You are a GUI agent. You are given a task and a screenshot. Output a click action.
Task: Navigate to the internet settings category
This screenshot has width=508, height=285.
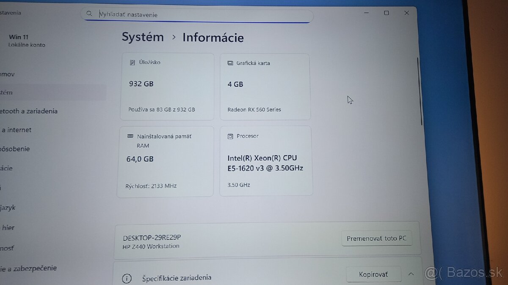point(16,130)
